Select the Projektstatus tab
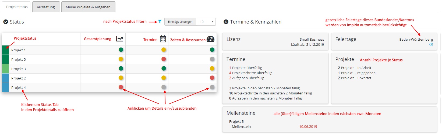The height and width of the screenshot is (134, 442). point(17,7)
